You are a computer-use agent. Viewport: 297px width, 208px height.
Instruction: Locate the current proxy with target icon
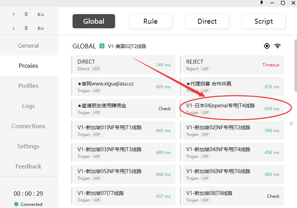267,46
